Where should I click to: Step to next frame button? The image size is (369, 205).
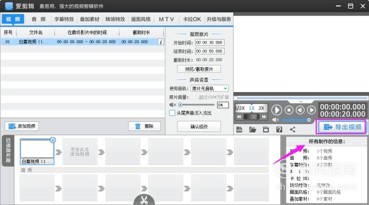tap(311, 110)
